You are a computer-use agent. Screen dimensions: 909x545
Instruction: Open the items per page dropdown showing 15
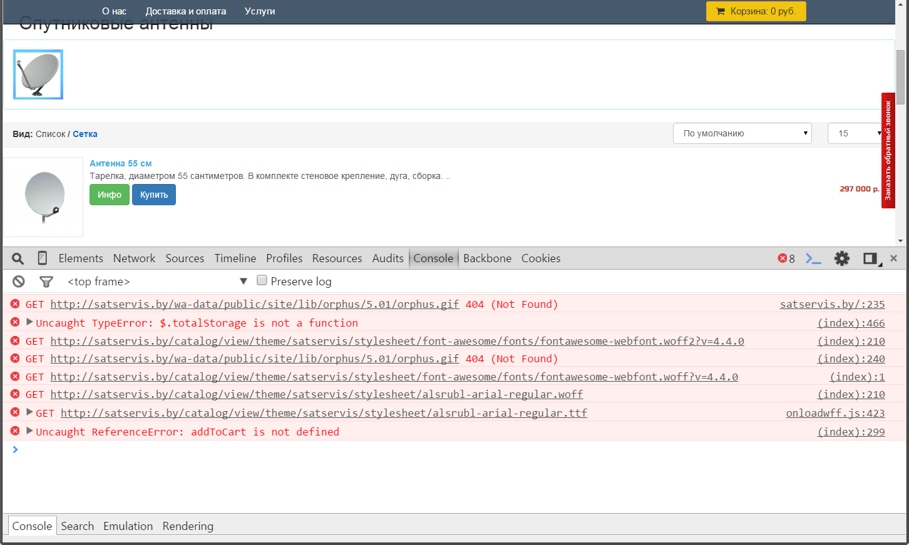(855, 133)
